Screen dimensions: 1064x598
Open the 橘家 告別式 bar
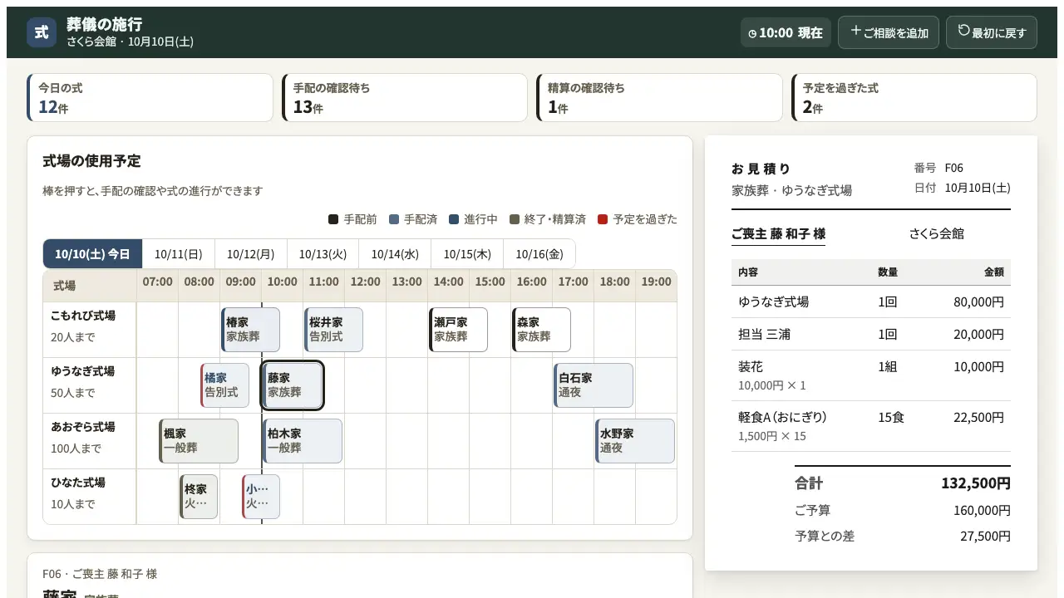tap(224, 385)
